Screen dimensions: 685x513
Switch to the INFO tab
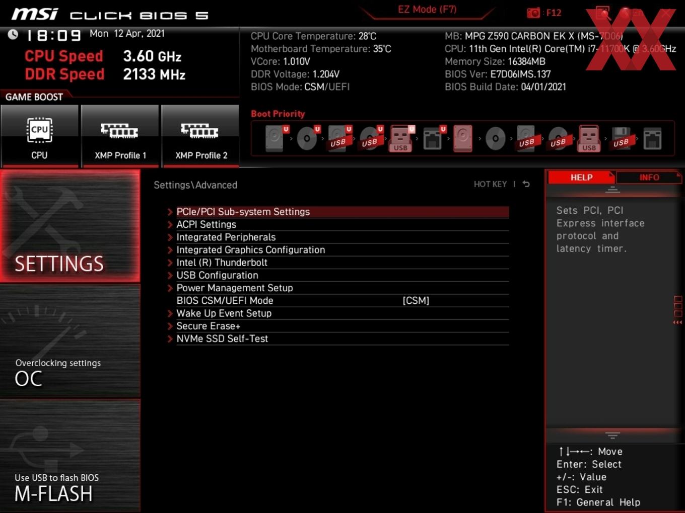pyautogui.click(x=649, y=178)
